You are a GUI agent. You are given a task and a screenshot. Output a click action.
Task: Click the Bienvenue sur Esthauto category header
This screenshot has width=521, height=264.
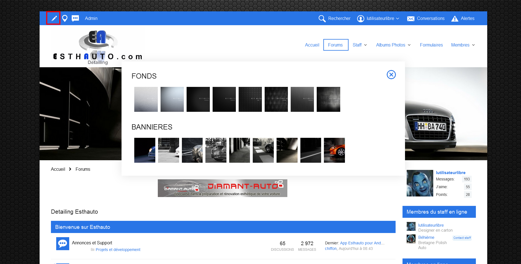click(223, 227)
